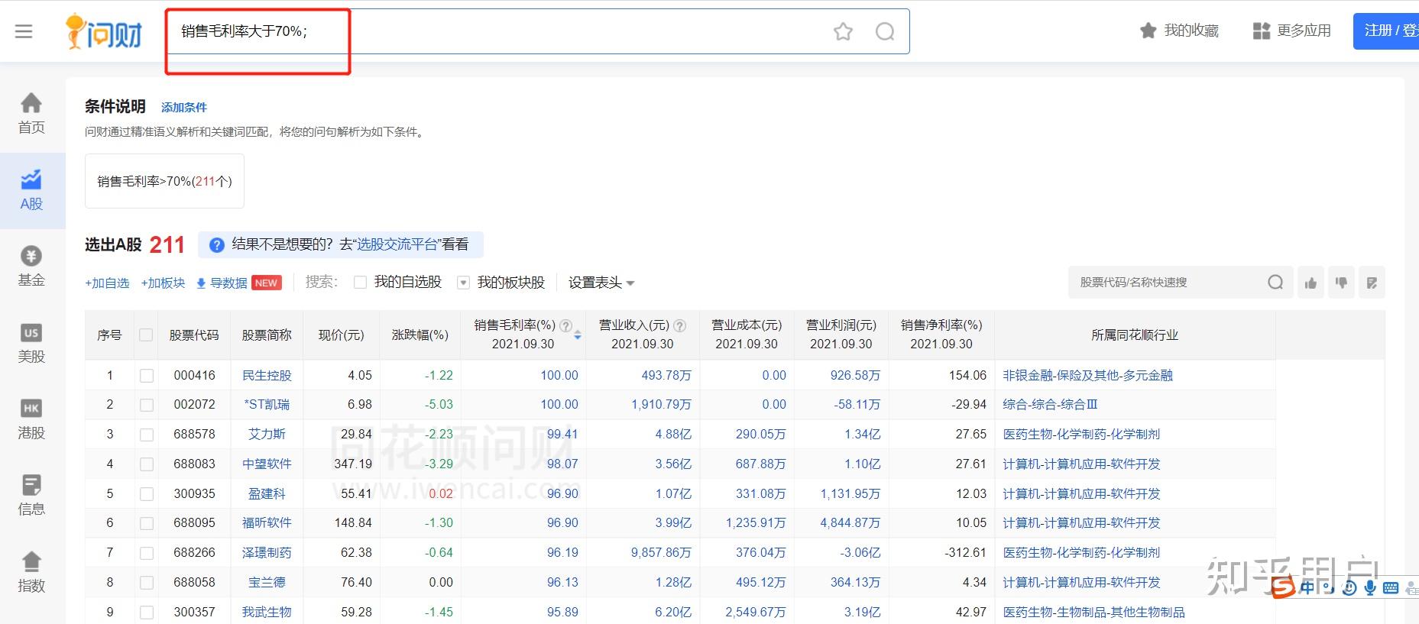Check the row for 中望软件
This screenshot has height=624, width=1419.
[x=147, y=464]
